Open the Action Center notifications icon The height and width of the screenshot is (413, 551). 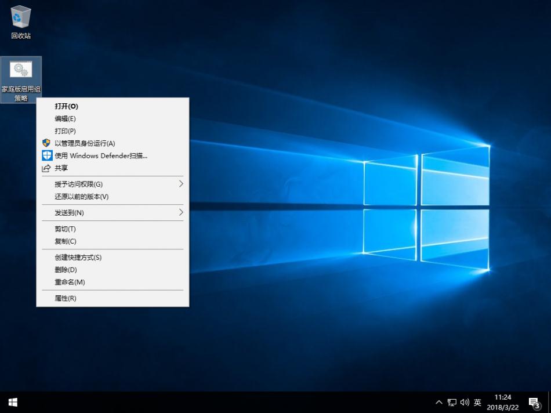[x=535, y=403]
